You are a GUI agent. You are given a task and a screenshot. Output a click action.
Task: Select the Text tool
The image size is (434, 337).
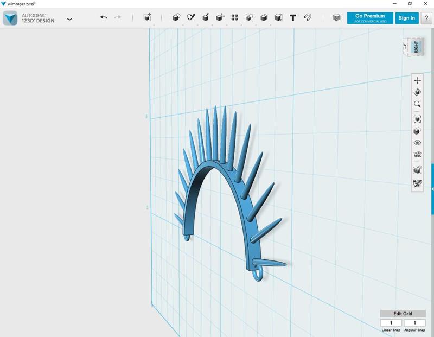pyautogui.click(x=293, y=17)
